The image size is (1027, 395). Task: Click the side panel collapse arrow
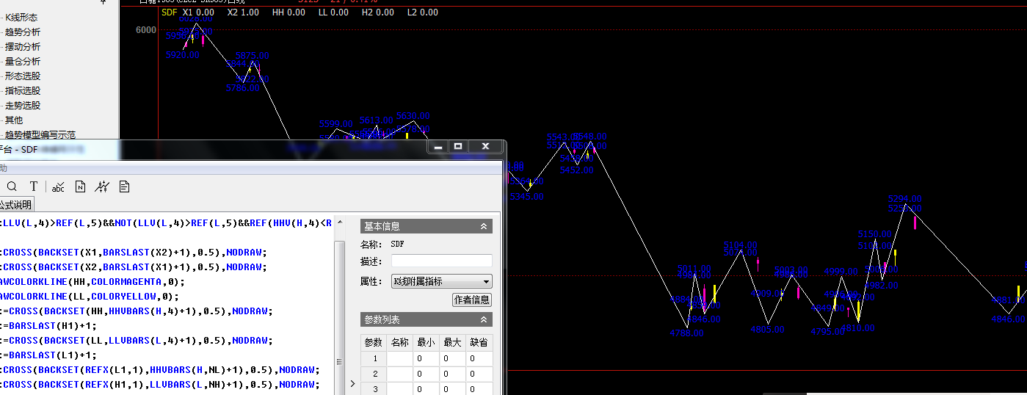(x=352, y=383)
